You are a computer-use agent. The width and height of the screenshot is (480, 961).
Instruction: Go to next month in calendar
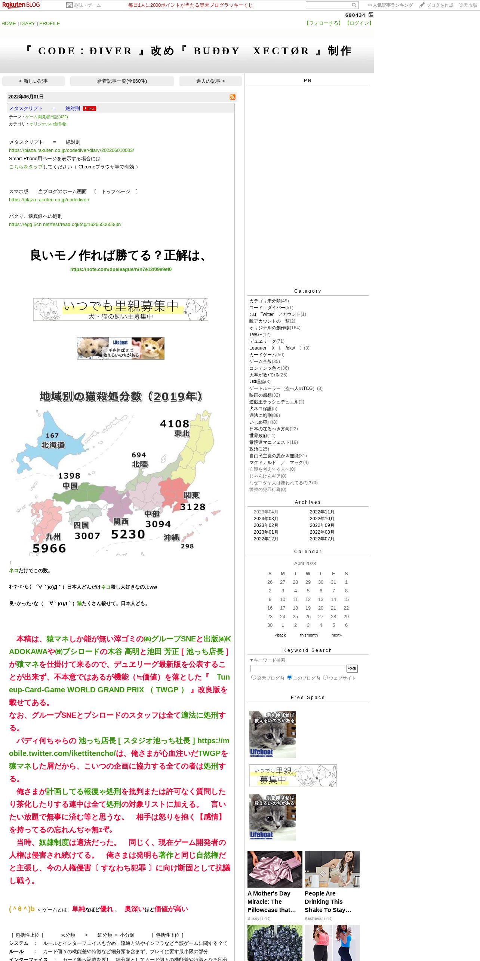point(336,635)
